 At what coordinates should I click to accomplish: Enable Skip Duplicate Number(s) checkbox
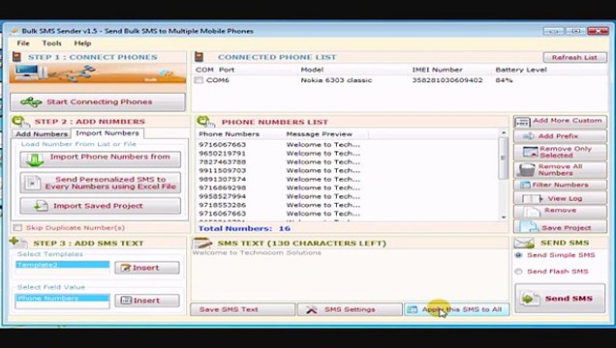tap(17, 228)
